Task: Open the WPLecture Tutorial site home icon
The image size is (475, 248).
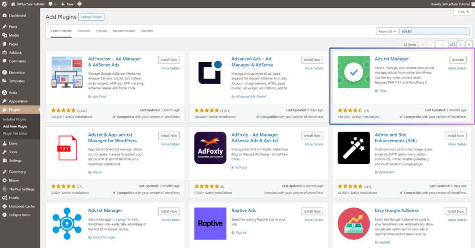Action: 13,4
